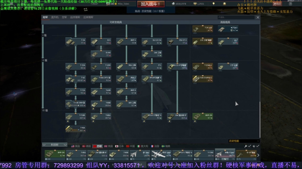Toggle the wrench auto-repair checkbox

tap(250, 146)
